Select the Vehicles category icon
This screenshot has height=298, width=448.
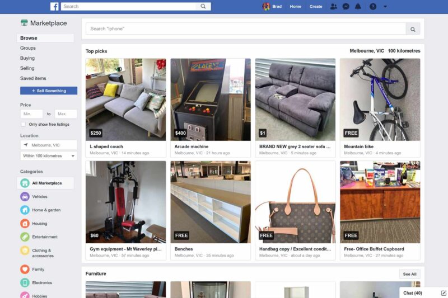tap(25, 196)
